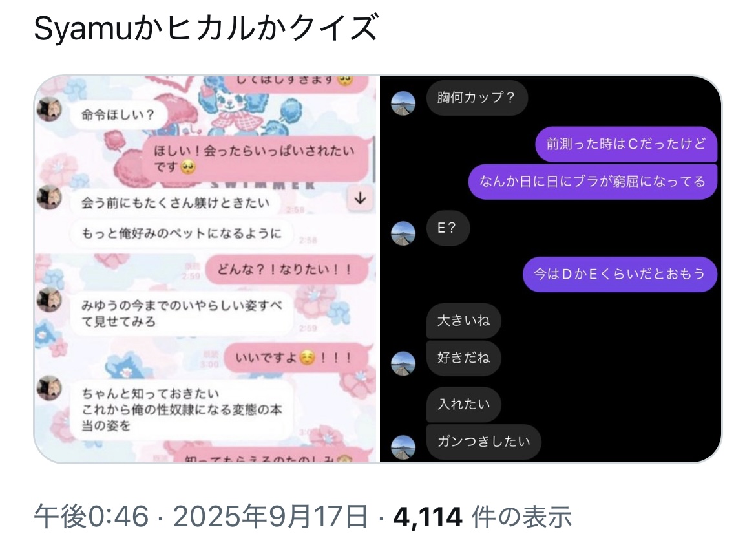This screenshot has height=536, width=756.
Task: Open landscape avatar beside 好きだね message
Action: coord(403,363)
